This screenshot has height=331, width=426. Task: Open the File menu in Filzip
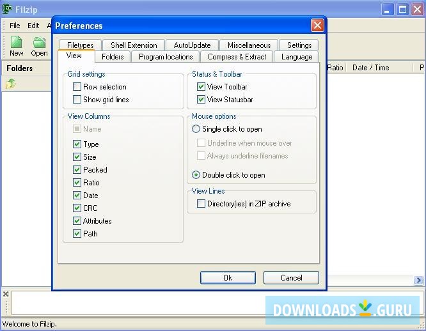[15, 26]
